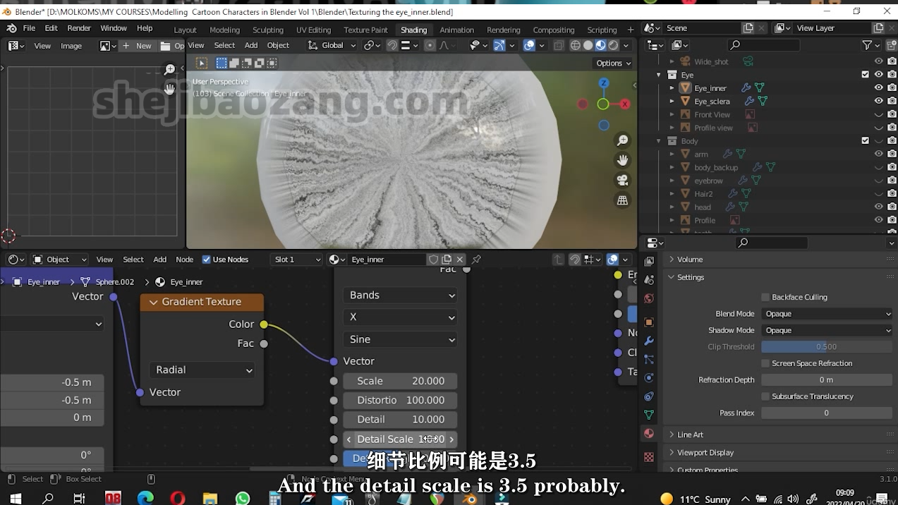Toggle X-ray view in viewport header
The width and height of the screenshot is (898, 505).
[x=559, y=45]
